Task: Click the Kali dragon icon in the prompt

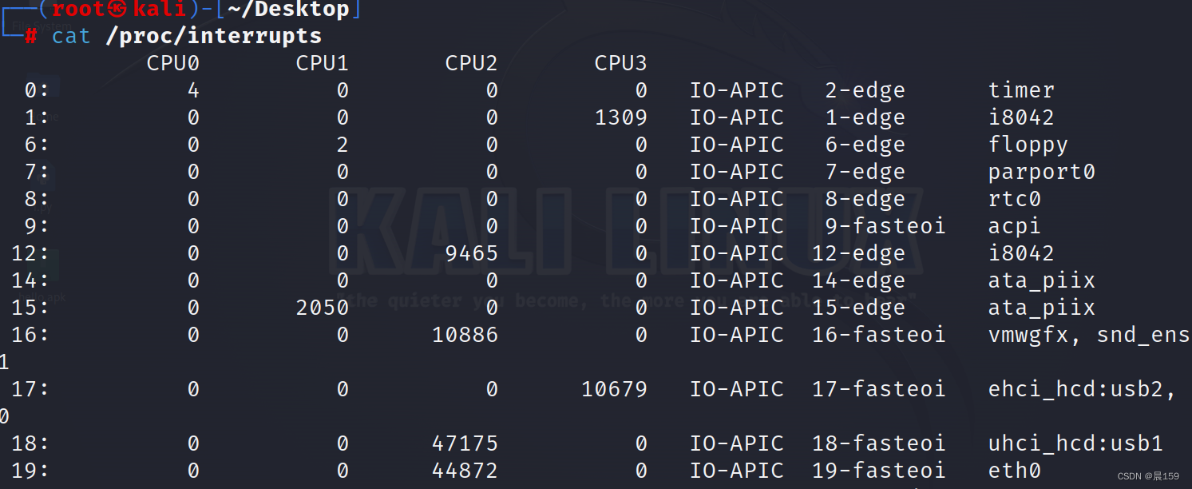Action: point(118,10)
